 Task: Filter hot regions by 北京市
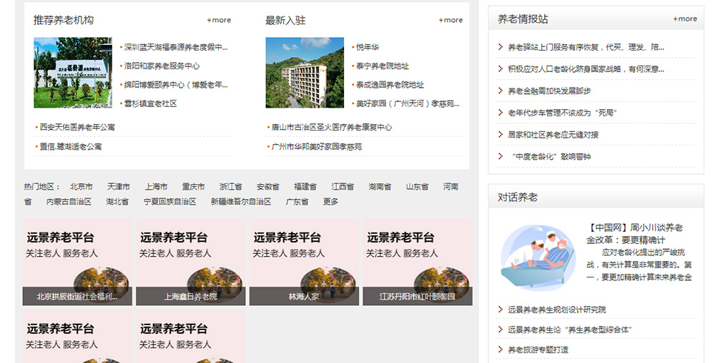pos(82,187)
